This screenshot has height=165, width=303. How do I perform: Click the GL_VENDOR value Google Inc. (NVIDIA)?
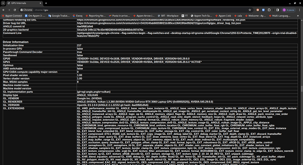tap(89, 99)
